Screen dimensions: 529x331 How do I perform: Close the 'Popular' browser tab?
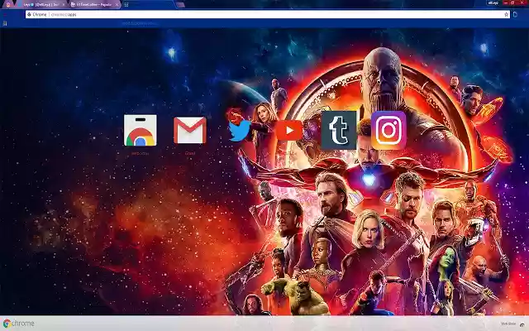[117, 5]
